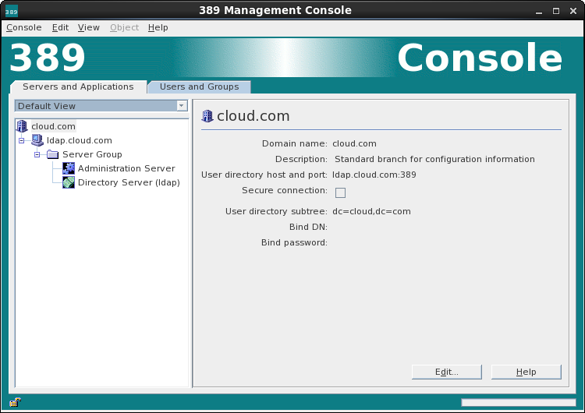This screenshot has height=413, width=585.
Task: Click domain name value cloud.com
Action: (354, 144)
